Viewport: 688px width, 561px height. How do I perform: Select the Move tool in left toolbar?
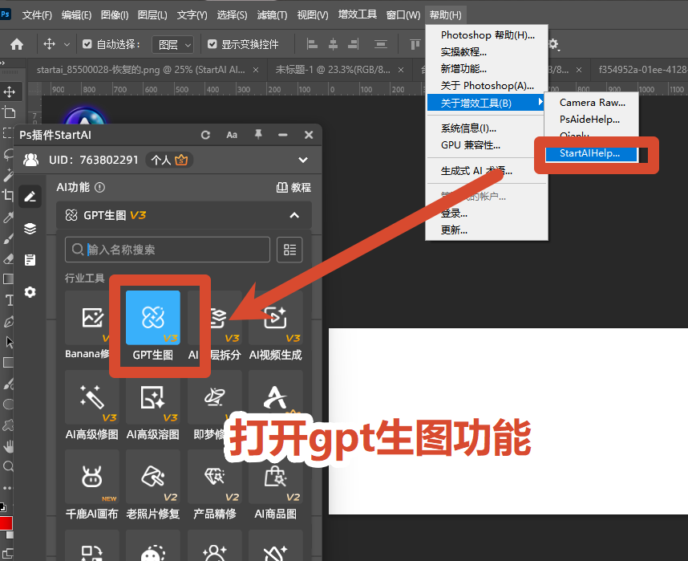(x=9, y=91)
